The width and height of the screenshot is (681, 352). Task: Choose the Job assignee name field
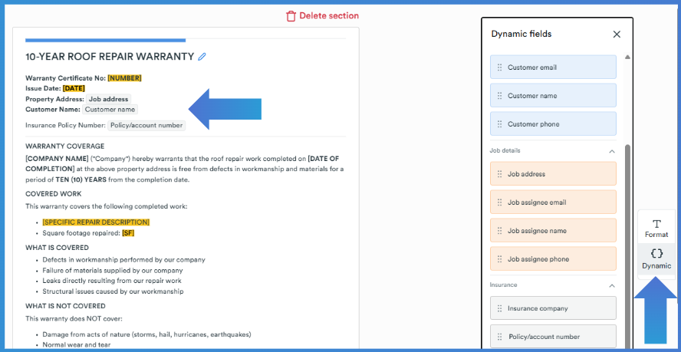[553, 230]
